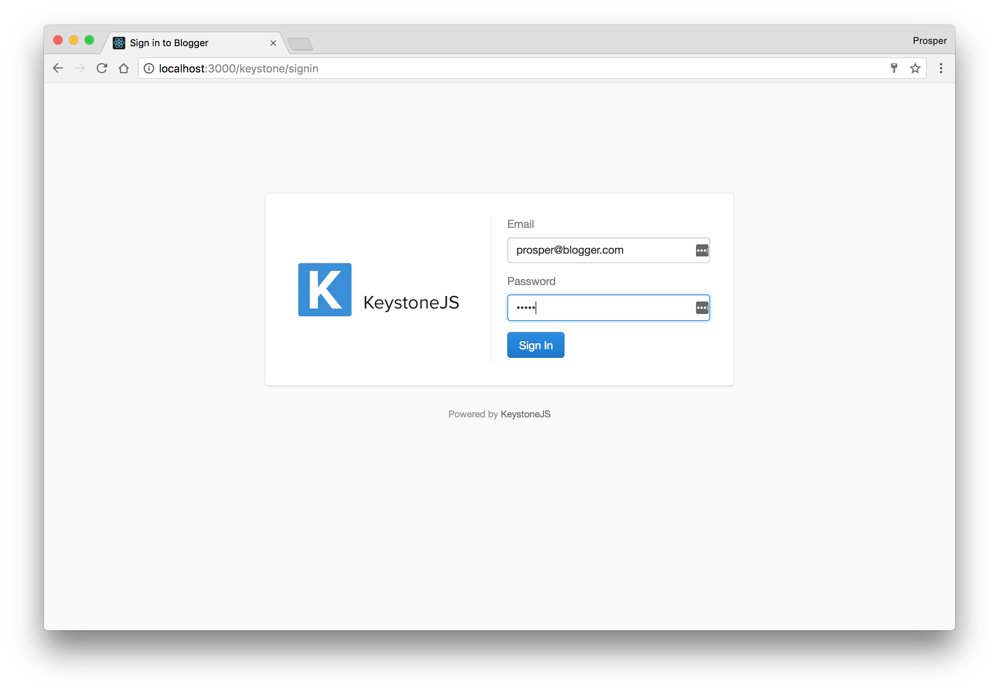
Task: Open the Chrome three-dot menu
Action: (940, 68)
